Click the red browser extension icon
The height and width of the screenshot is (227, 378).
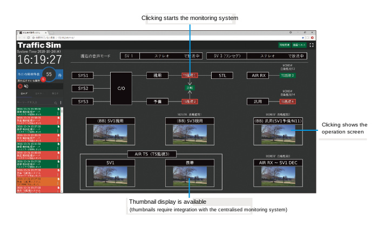(312, 38)
